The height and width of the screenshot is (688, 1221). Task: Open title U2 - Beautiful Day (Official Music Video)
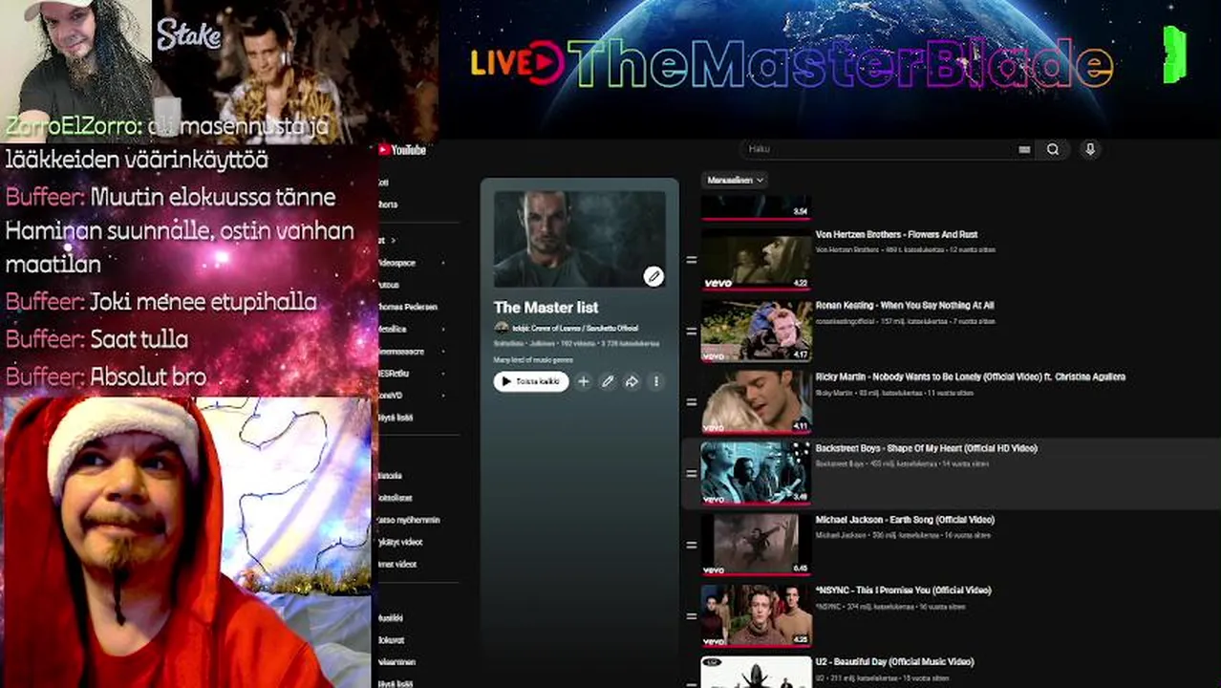894,661
